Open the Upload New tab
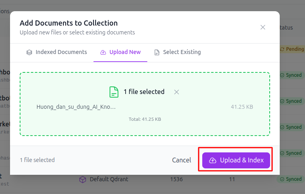 pyautogui.click(x=120, y=52)
